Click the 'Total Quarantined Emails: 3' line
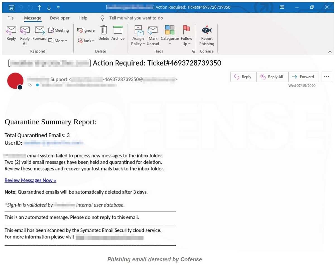The width and height of the screenshot is (335, 265). 37,135
